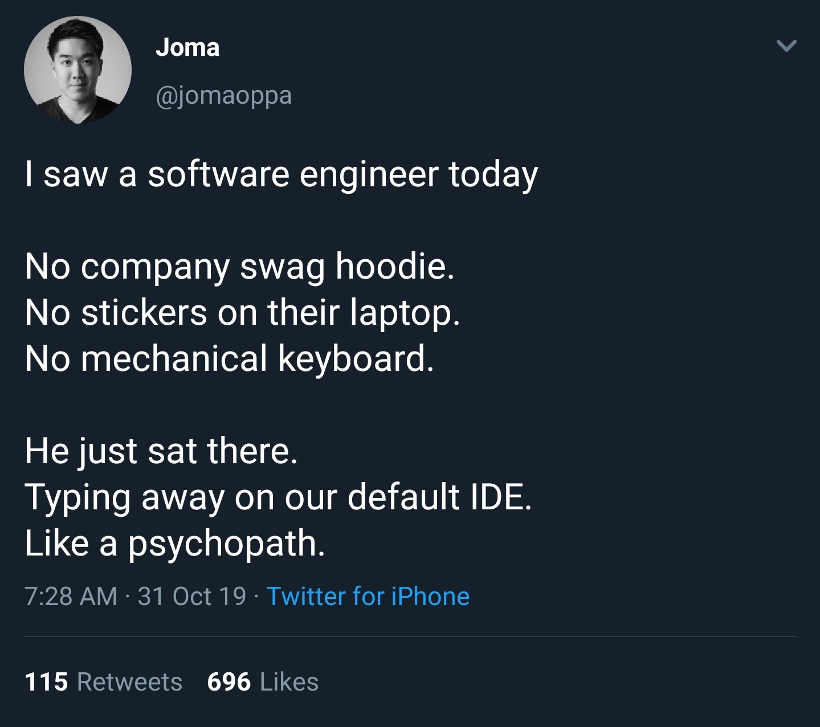Click the display name Joma
Viewport: 820px width, 727px height.
[187, 48]
